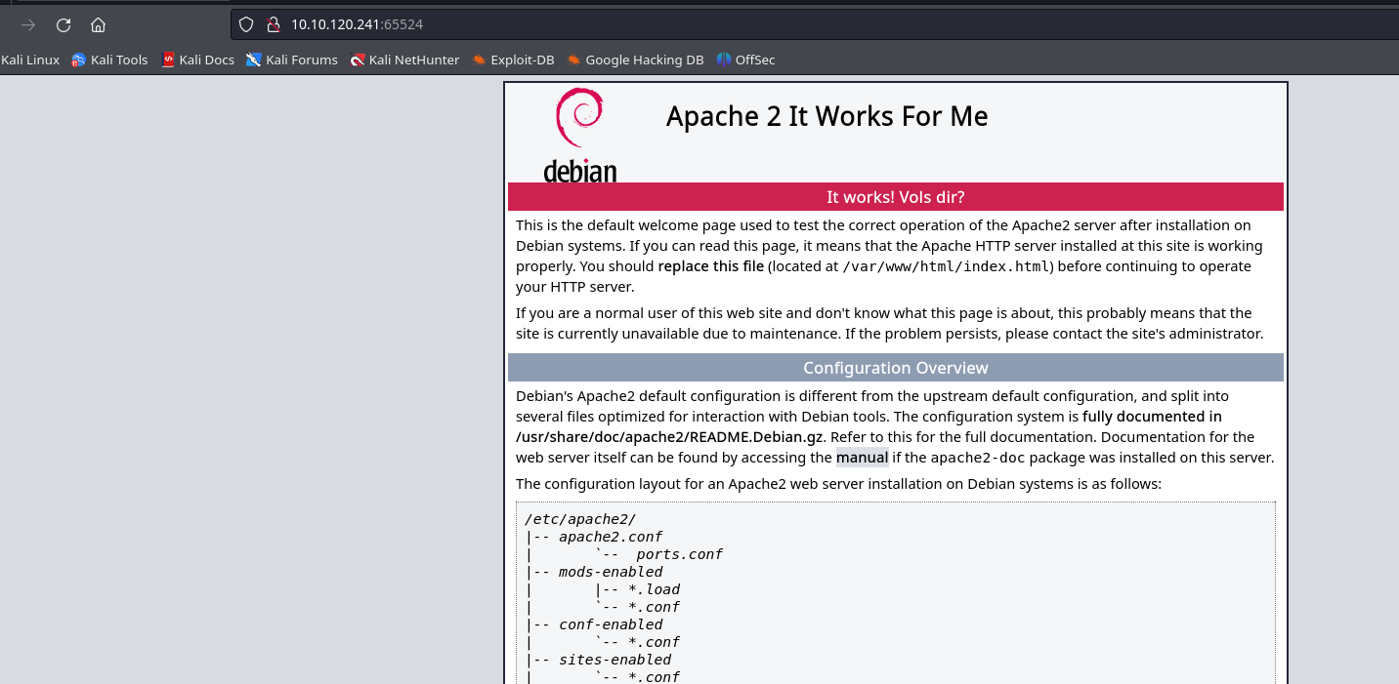Click the '*.load' line in tree
1399x684 pixels.
[654, 589]
